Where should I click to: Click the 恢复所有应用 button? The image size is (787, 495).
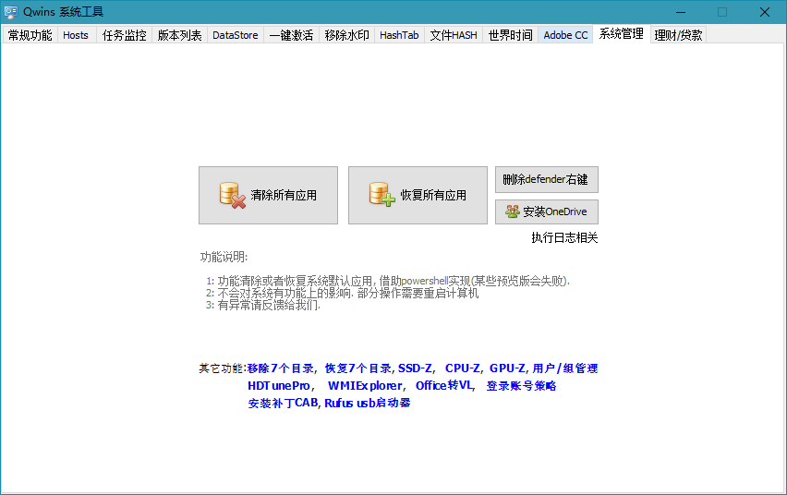tap(418, 195)
